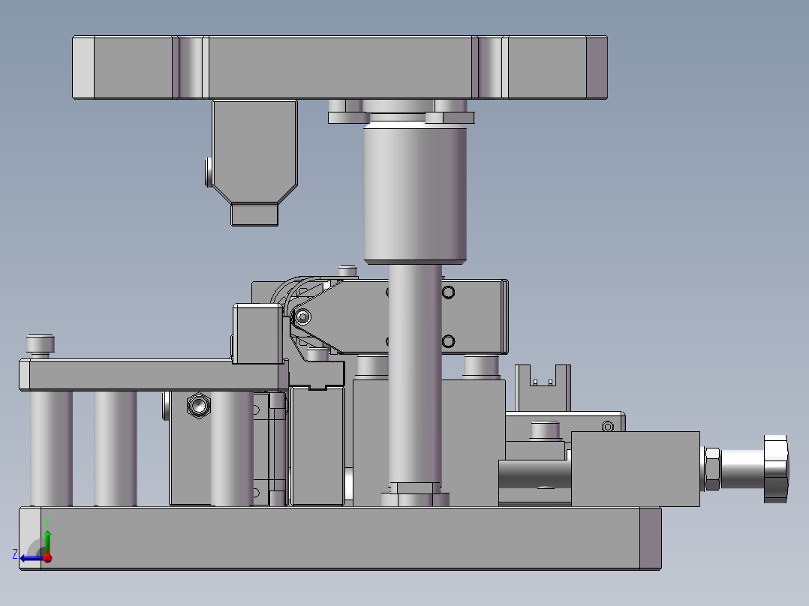Select the upper right hole on the clamp plate
Image resolution: width=809 pixels, height=606 pixels.
click(448, 292)
